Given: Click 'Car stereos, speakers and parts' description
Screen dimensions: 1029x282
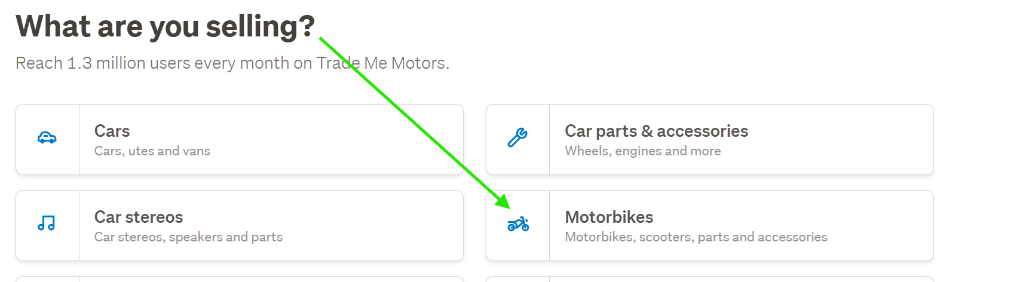Looking at the screenshot, I should click(x=188, y=237).
